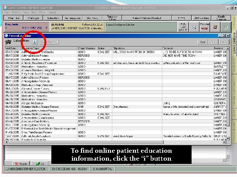Select the 01/06/2005 Chest Pain-Disease Process row

point(116,132)
